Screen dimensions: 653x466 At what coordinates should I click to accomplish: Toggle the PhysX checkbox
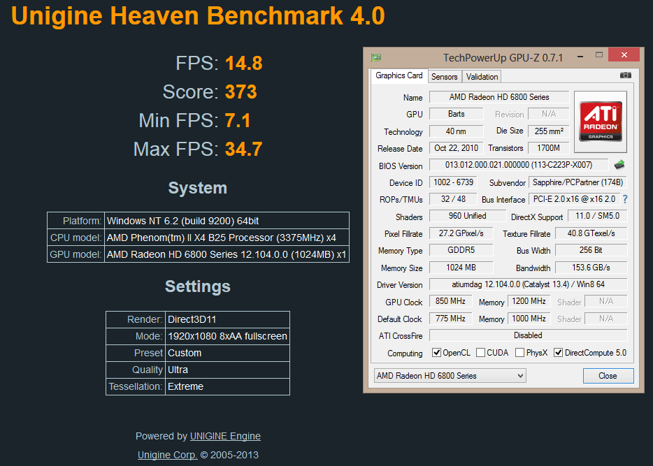click(x=519, y=352)
